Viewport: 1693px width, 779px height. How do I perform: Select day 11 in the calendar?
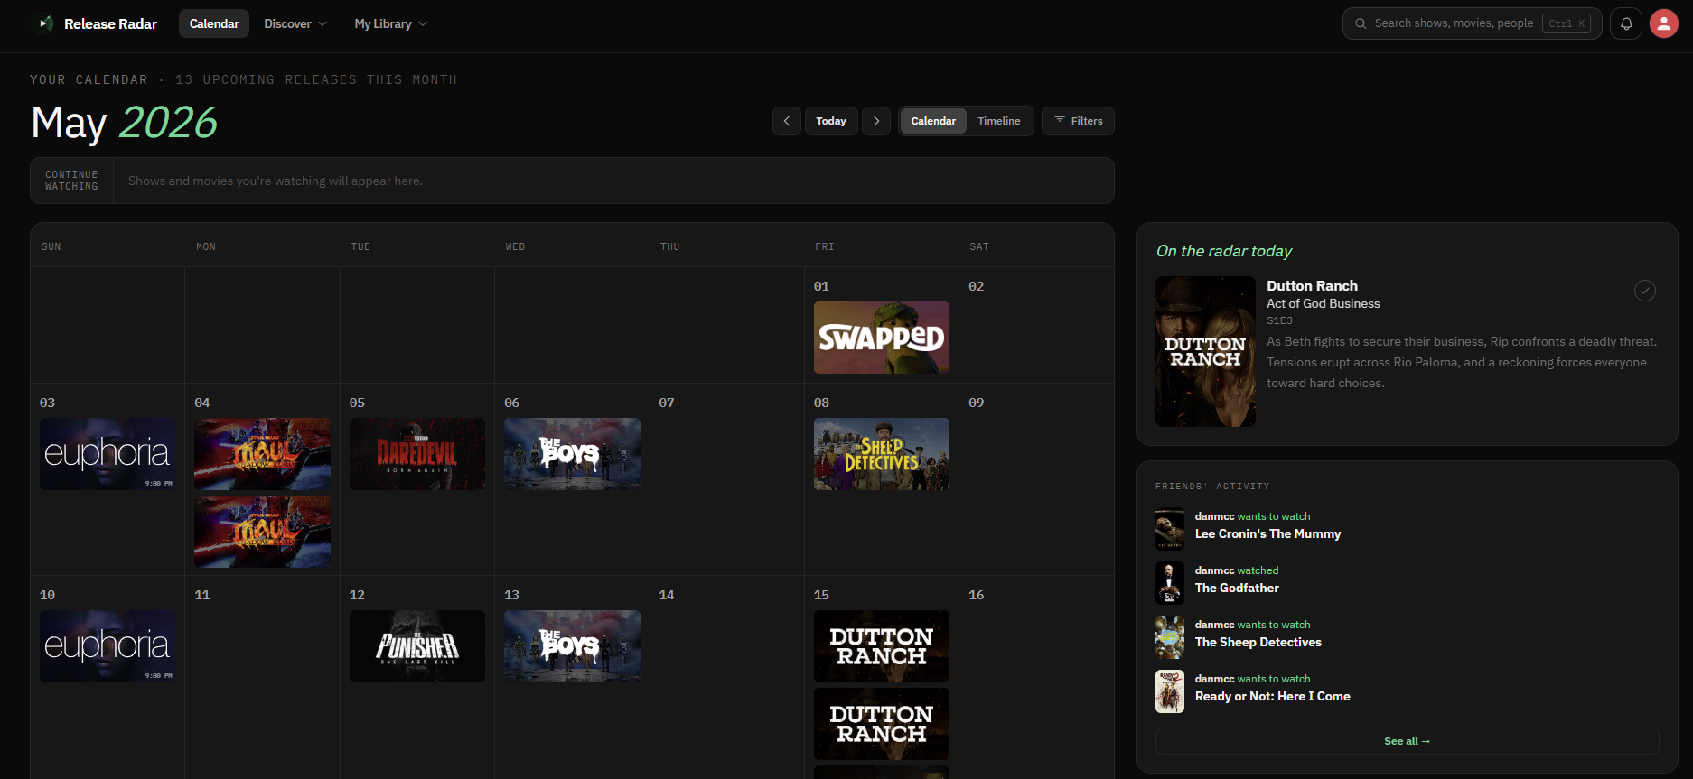point(262,677)
